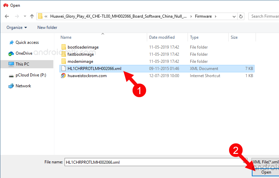Open pCloud Drive (P:) in the sidebar
Viewport: 279px width, 178px height.
[31, 75]
